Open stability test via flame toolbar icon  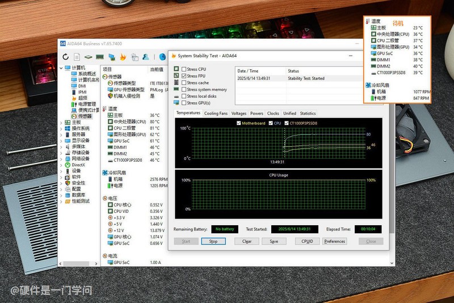point(123,57)
